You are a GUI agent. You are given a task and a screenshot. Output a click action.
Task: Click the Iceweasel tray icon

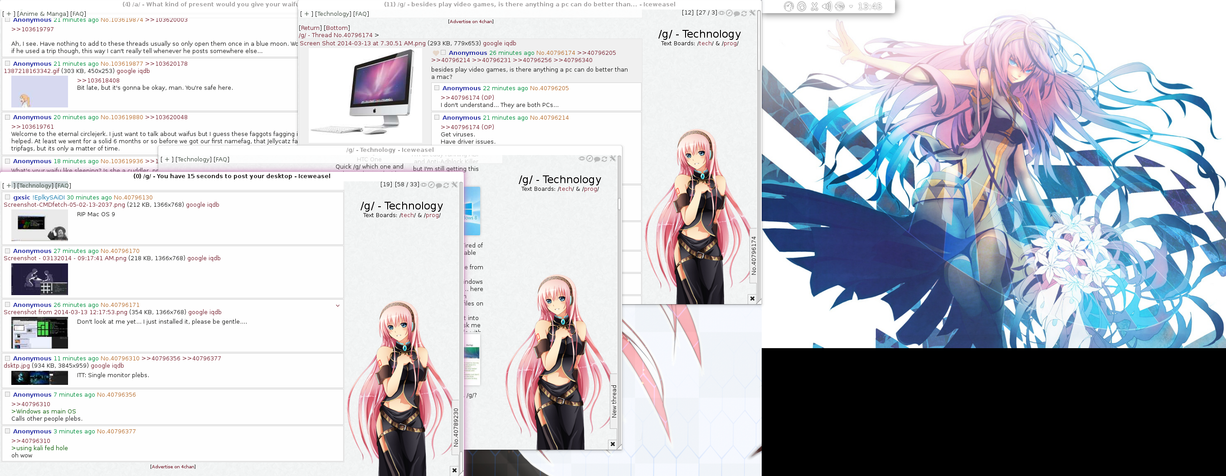click(x=788, y=6)
